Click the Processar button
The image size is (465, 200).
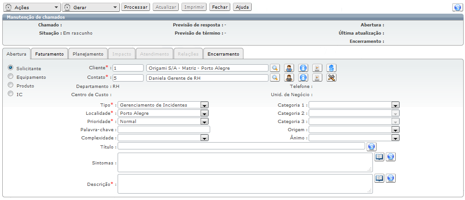pyautogui.click(x=135, y=7)
